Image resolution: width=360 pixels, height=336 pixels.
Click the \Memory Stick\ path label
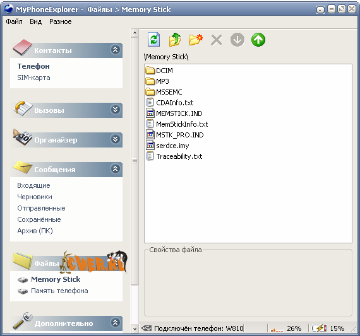[x=166, y=57]
